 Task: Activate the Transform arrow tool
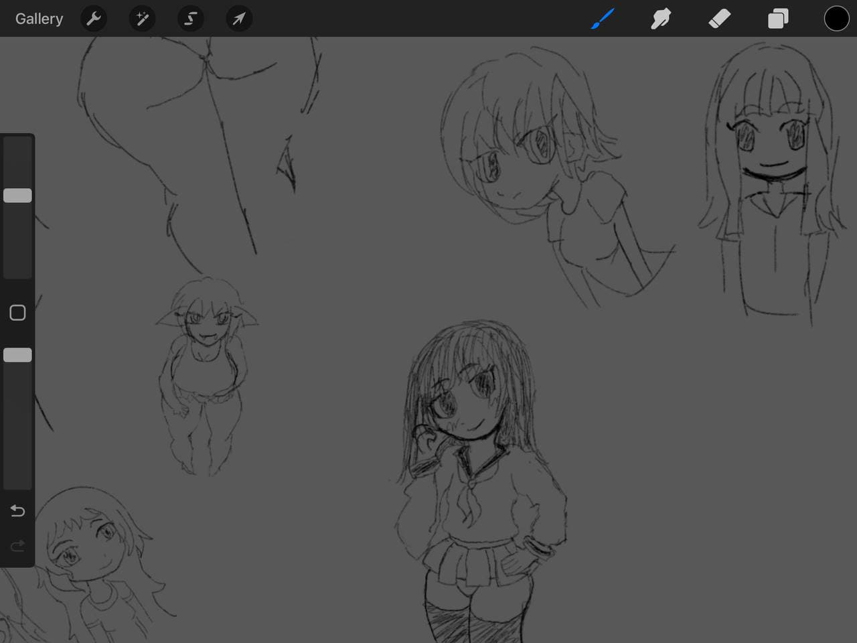point(239,19)
